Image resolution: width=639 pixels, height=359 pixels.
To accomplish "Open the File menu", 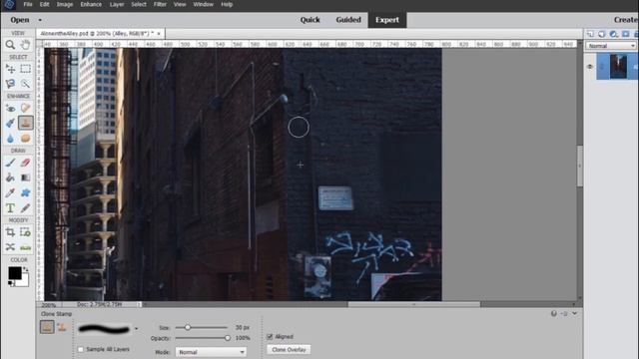I will tap(28, 4).
